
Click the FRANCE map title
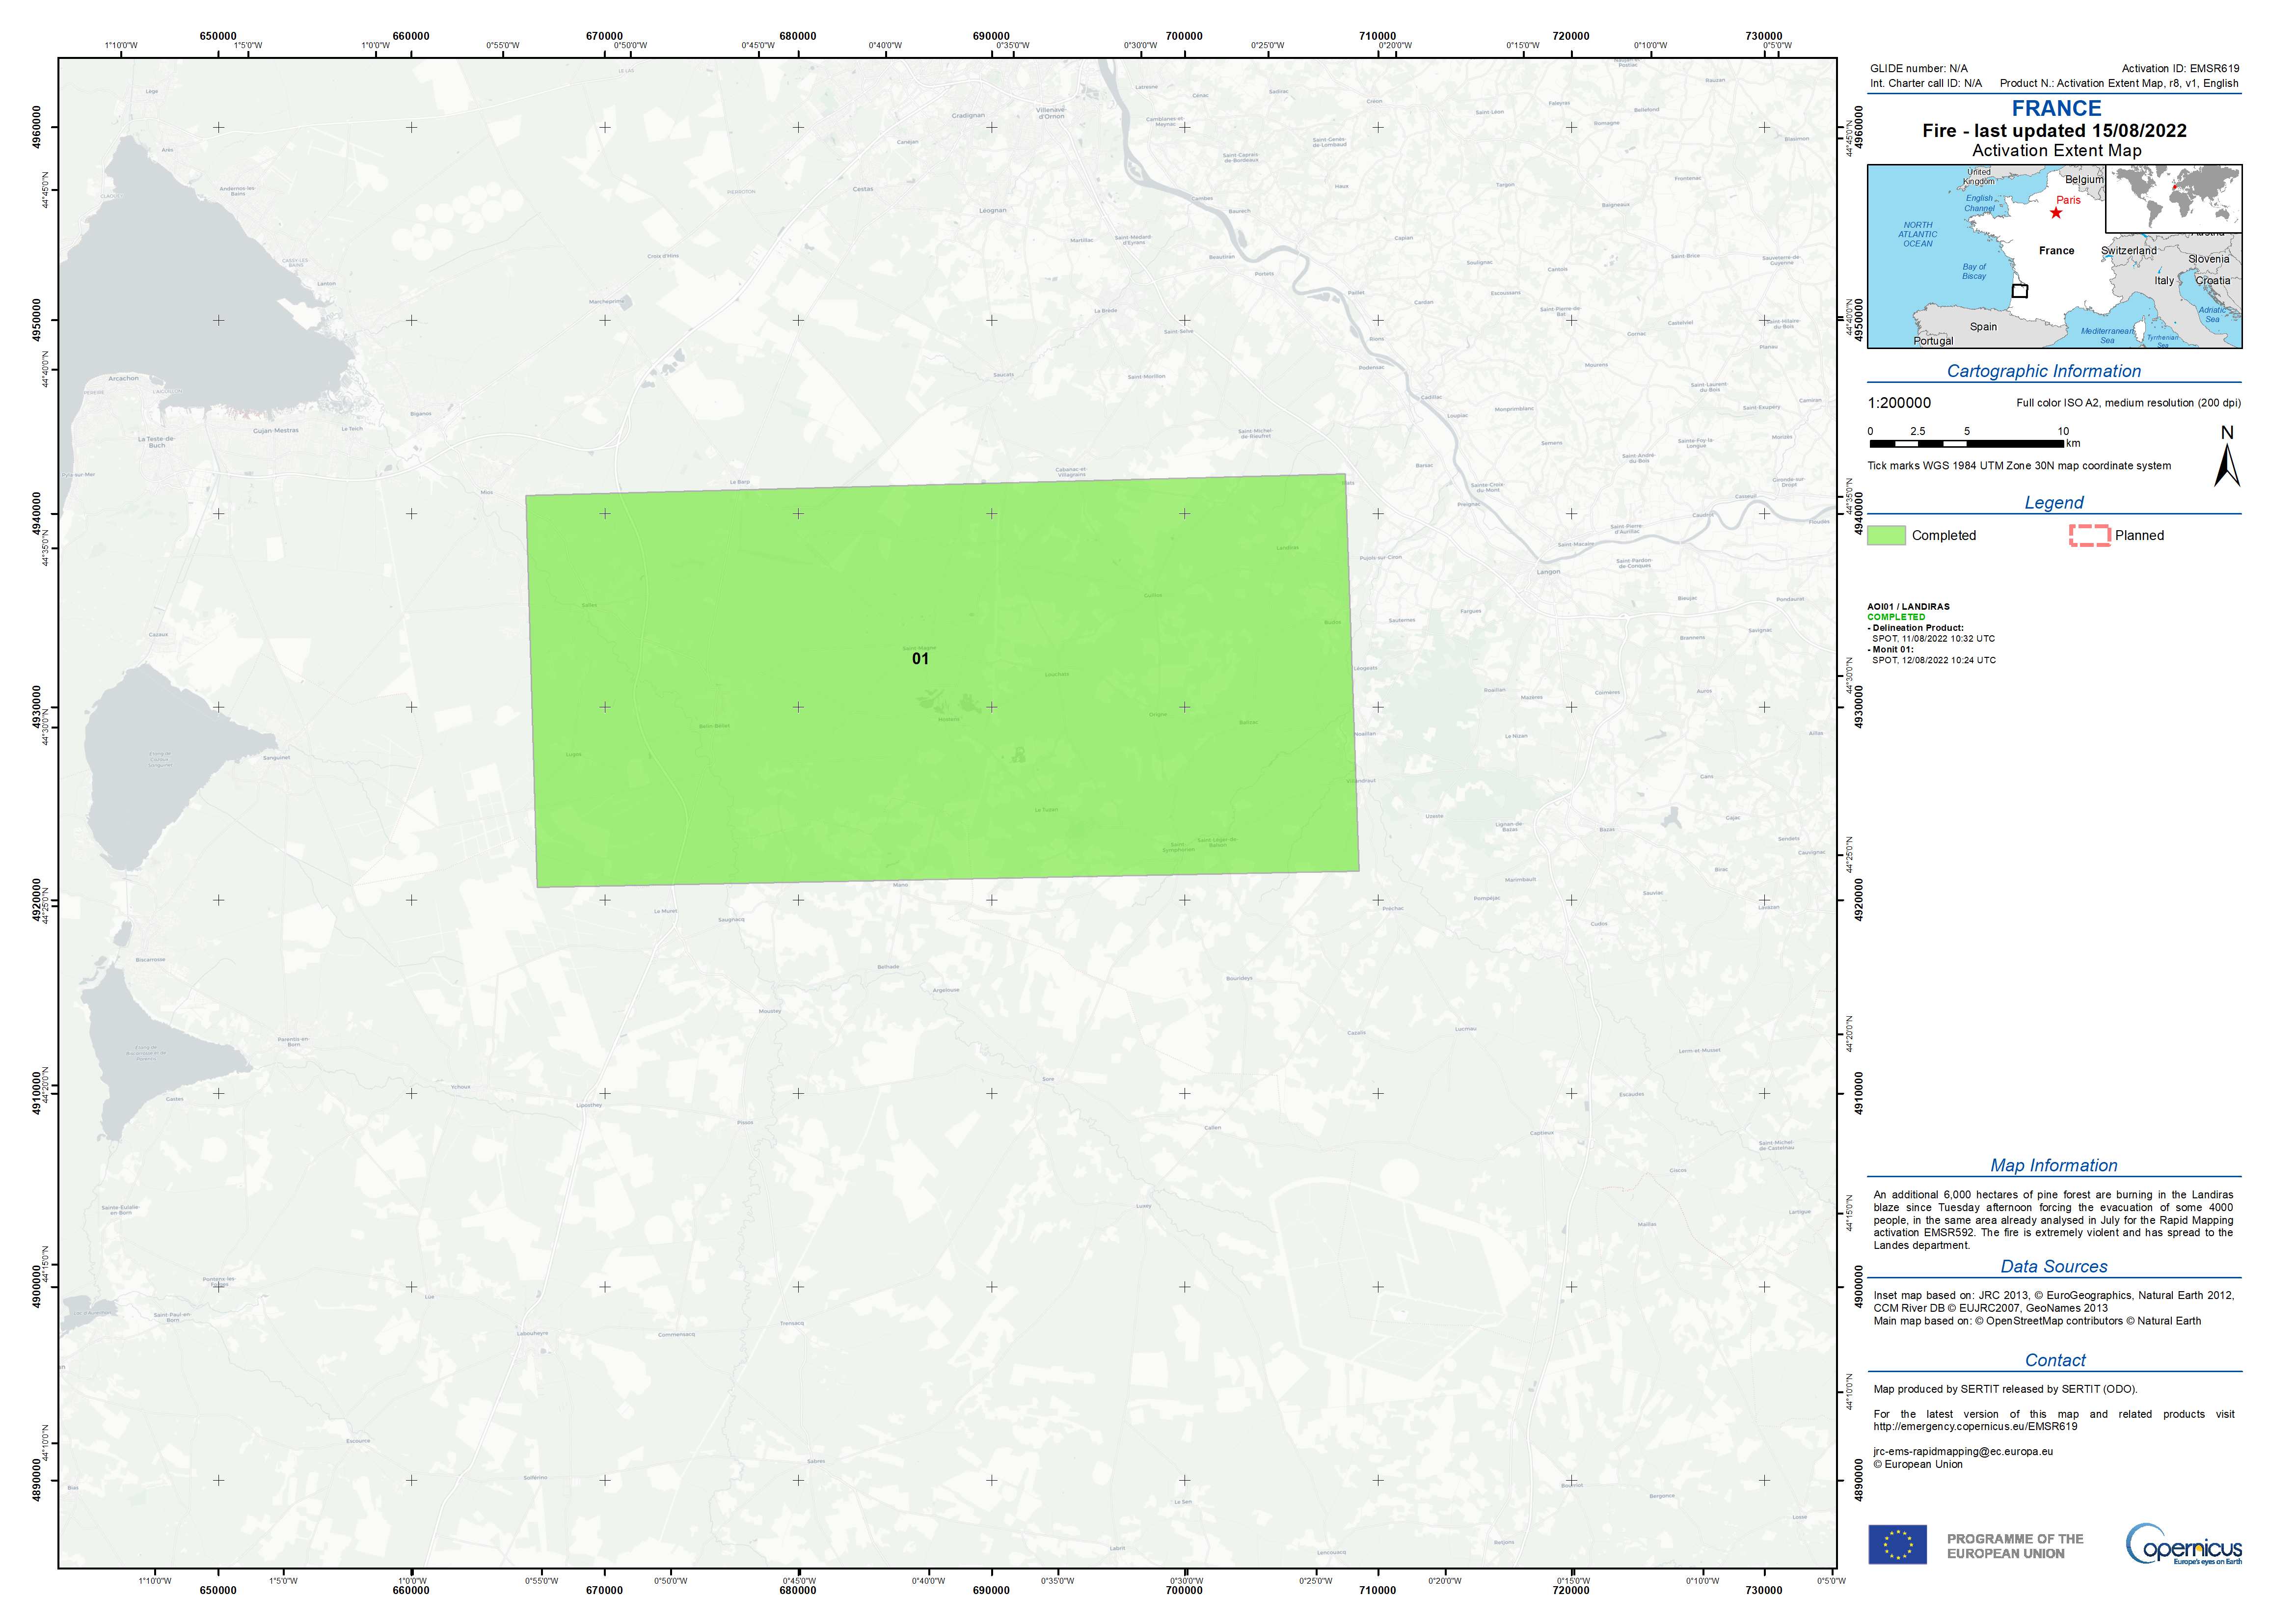[x=2056, y=108]
